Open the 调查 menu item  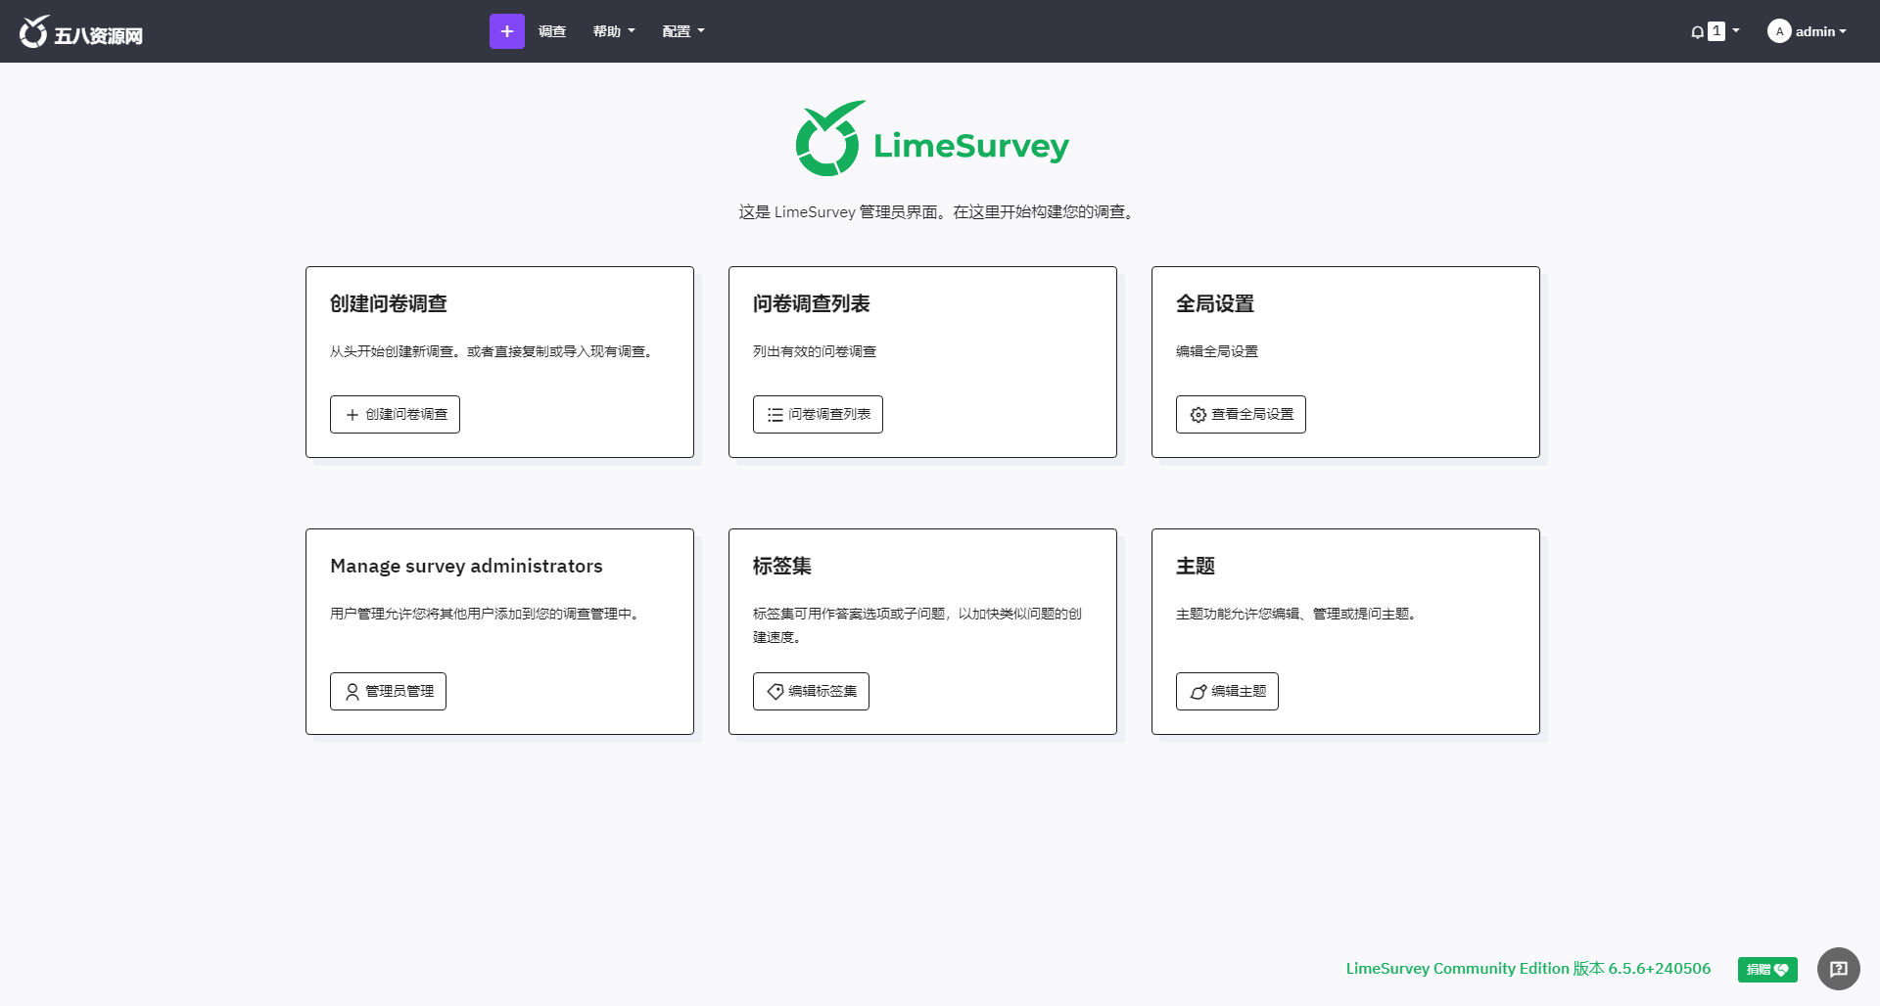click(x=552, y=31)
